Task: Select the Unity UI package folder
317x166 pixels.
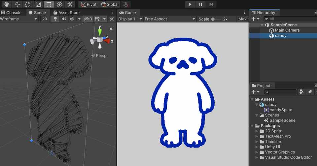Action: coord(272,147)
